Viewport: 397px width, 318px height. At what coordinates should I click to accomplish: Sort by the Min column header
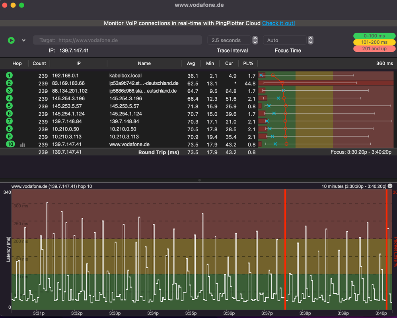click(x=210, y=63)
